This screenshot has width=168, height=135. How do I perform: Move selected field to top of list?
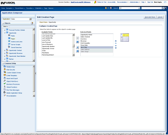click(x=116, y=41)
